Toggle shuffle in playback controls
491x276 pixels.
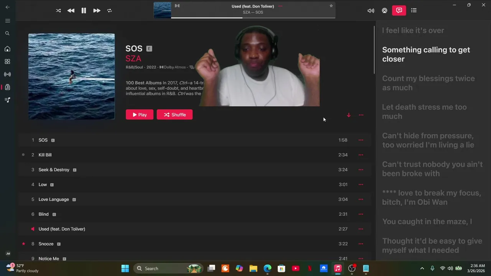click(58, 11)
